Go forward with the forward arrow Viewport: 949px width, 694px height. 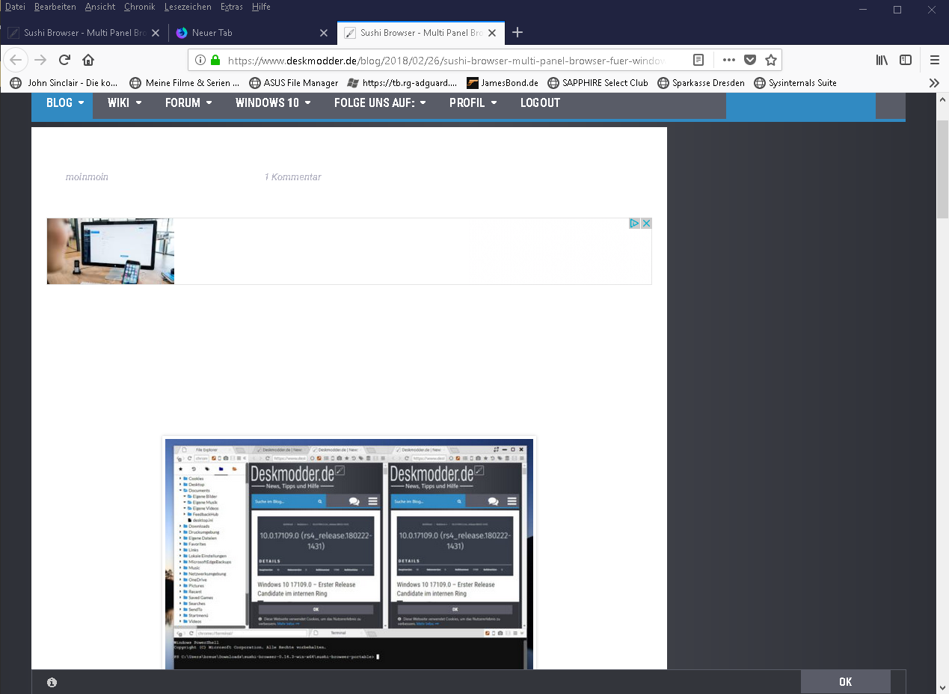click(x=40, y=60)
